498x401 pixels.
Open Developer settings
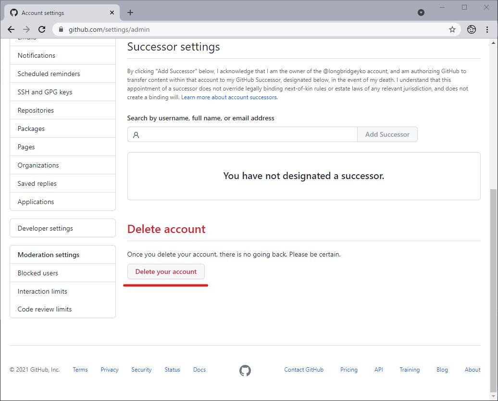(x=62, y=228)
